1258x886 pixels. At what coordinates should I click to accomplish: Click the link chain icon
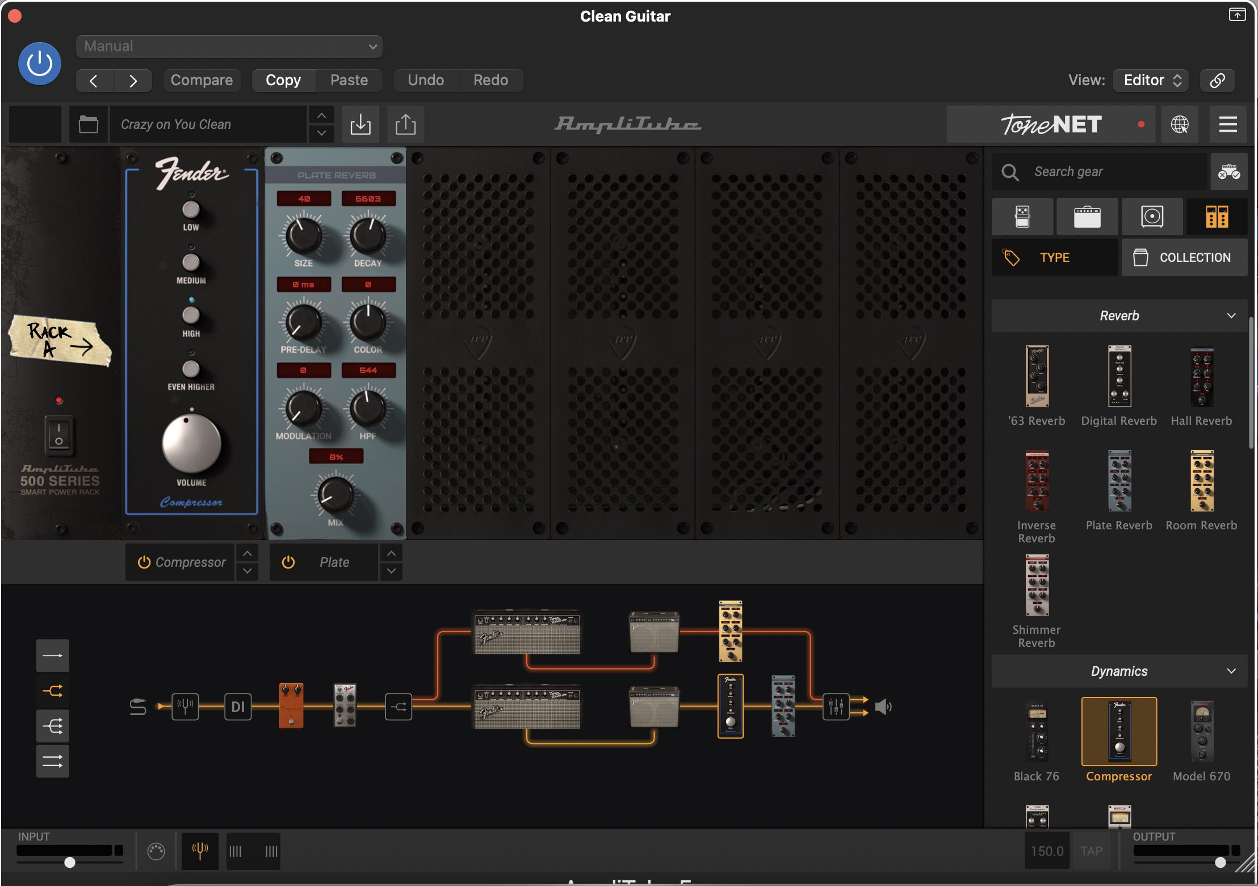pos(1218,80)
